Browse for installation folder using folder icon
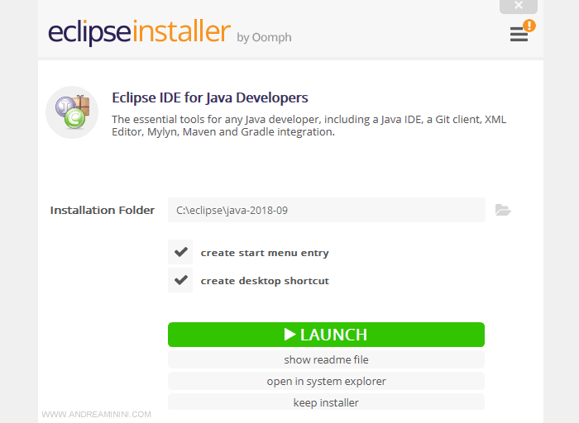Image resolution: width=579 pixels, height=423 pixels. (503, 210)
